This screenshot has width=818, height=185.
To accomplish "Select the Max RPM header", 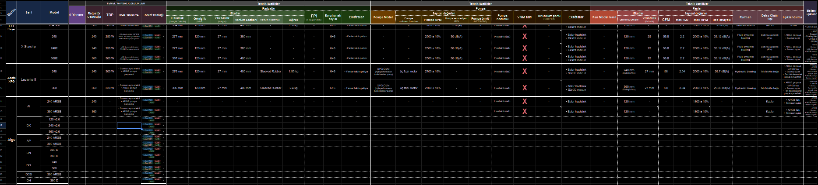I will tap(701, 20).
